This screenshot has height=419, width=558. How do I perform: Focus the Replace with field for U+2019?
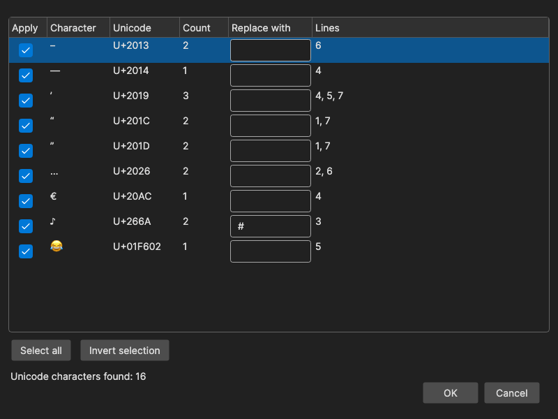(271, 101)
